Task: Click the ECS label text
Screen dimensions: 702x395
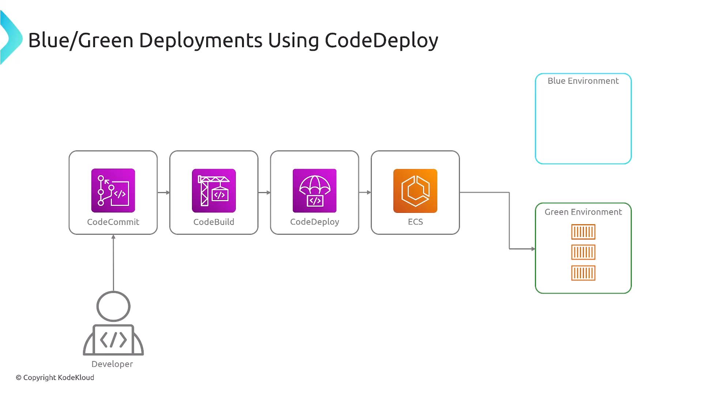Action: (x=415, y=222)
